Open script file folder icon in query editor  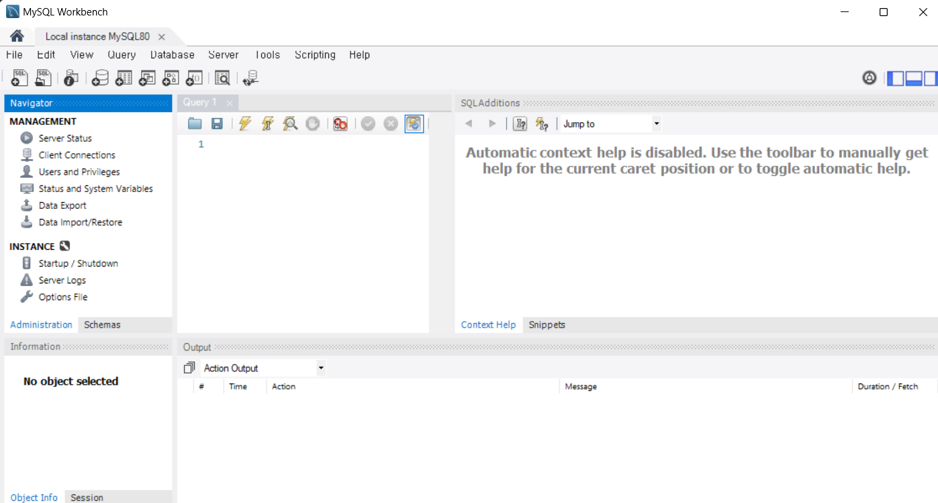195,124
